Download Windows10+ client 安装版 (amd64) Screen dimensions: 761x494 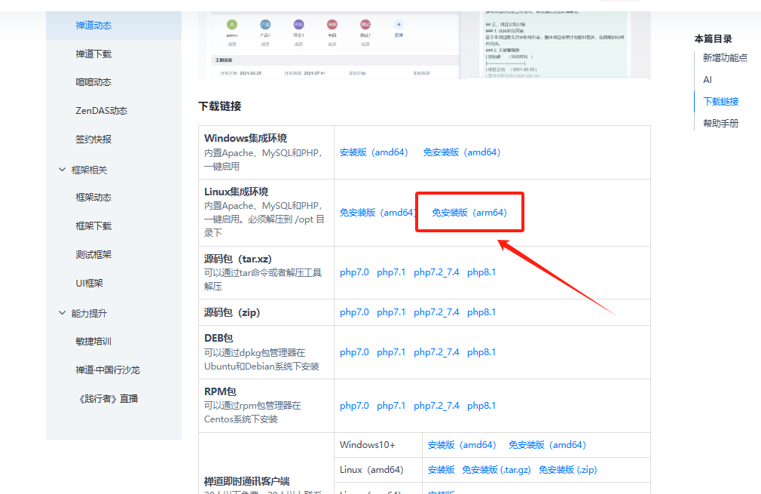tap(462, 445)
